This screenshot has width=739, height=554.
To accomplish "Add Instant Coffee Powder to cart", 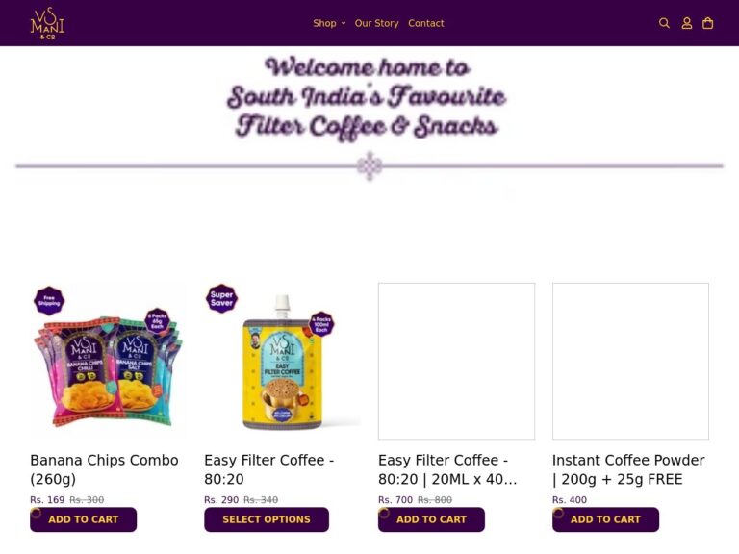I will [x=605, y=519].
